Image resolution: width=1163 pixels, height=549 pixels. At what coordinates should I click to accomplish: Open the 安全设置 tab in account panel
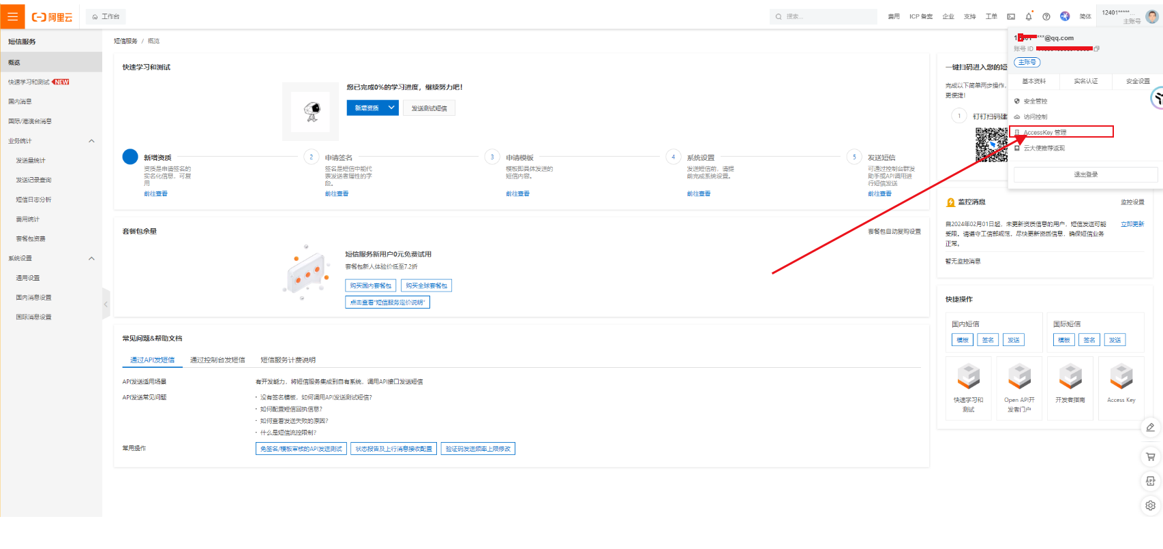1138,81
